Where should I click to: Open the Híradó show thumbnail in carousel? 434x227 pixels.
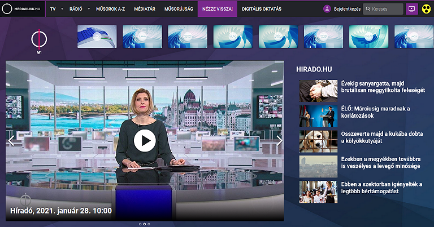(97, 37)
